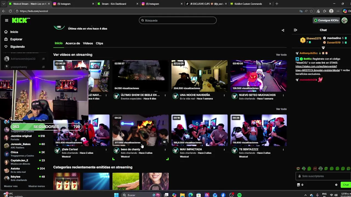
Task: Open the share channel icon
Action: (283, 30)
